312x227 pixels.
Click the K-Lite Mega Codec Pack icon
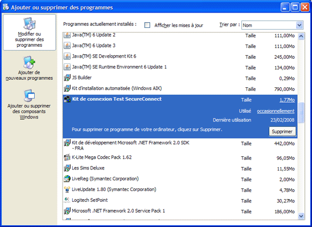coord(67,157)
